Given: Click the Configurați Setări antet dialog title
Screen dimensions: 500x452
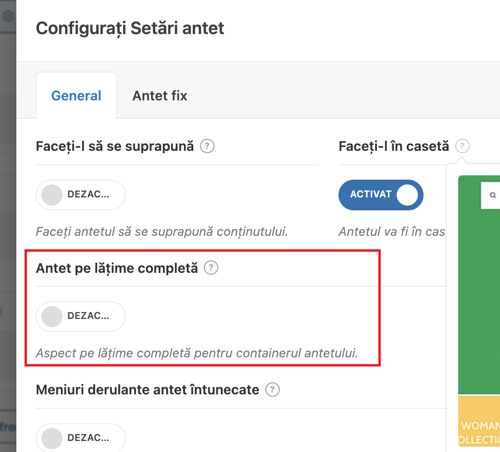Looking at the screenshot, I should click(x=130, y=28).
